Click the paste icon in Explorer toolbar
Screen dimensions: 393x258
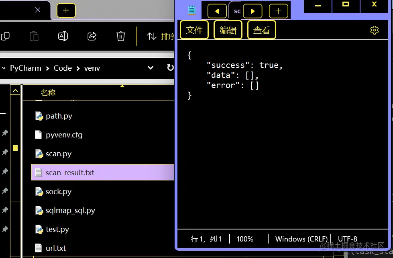34,36
